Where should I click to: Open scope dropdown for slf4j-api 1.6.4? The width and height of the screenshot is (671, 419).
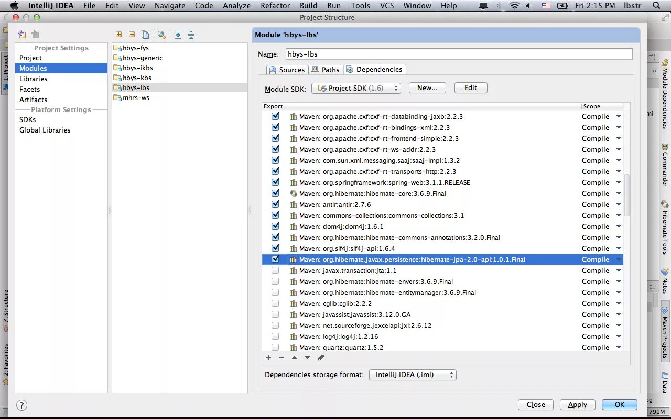click(x=619, y=249)
